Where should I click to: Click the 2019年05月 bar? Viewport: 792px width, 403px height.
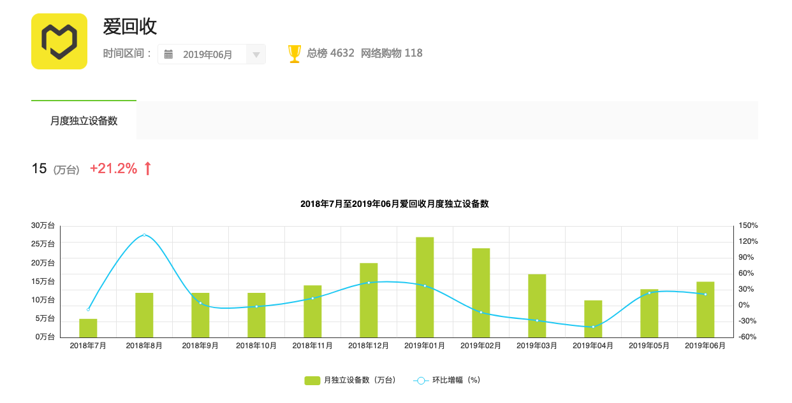pyautogui.click(x=649, y=313)
